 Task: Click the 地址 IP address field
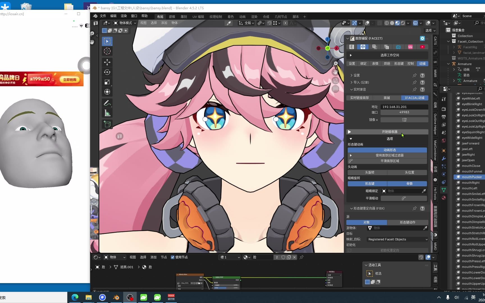(x=404, y=107)
